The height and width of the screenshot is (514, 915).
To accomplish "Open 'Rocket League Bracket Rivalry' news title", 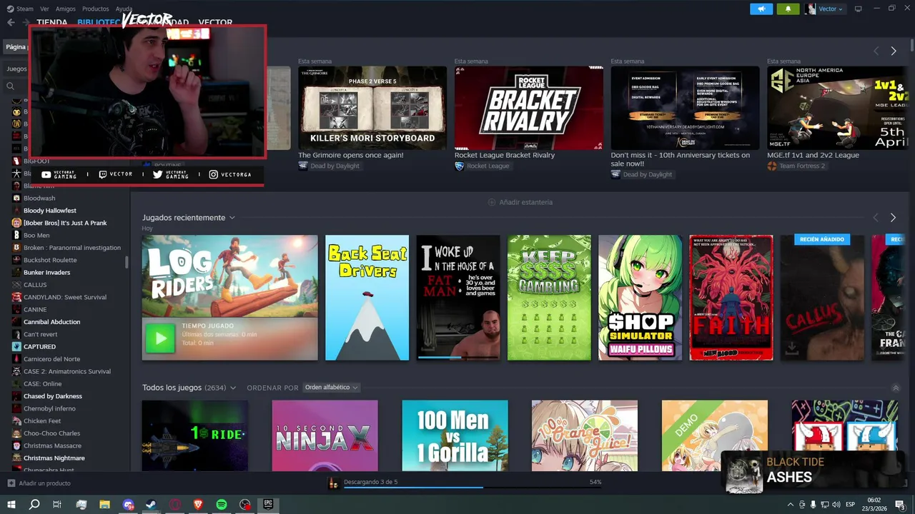I will coord(505,155).
